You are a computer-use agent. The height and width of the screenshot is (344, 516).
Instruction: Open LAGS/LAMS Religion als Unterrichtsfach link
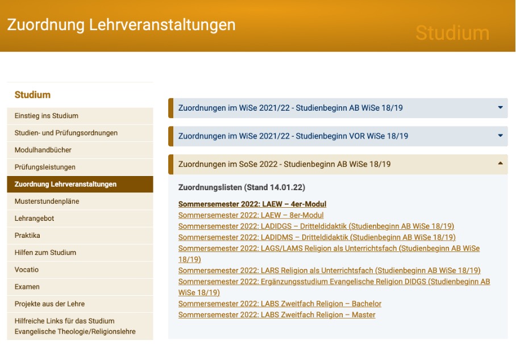point(329,254)
